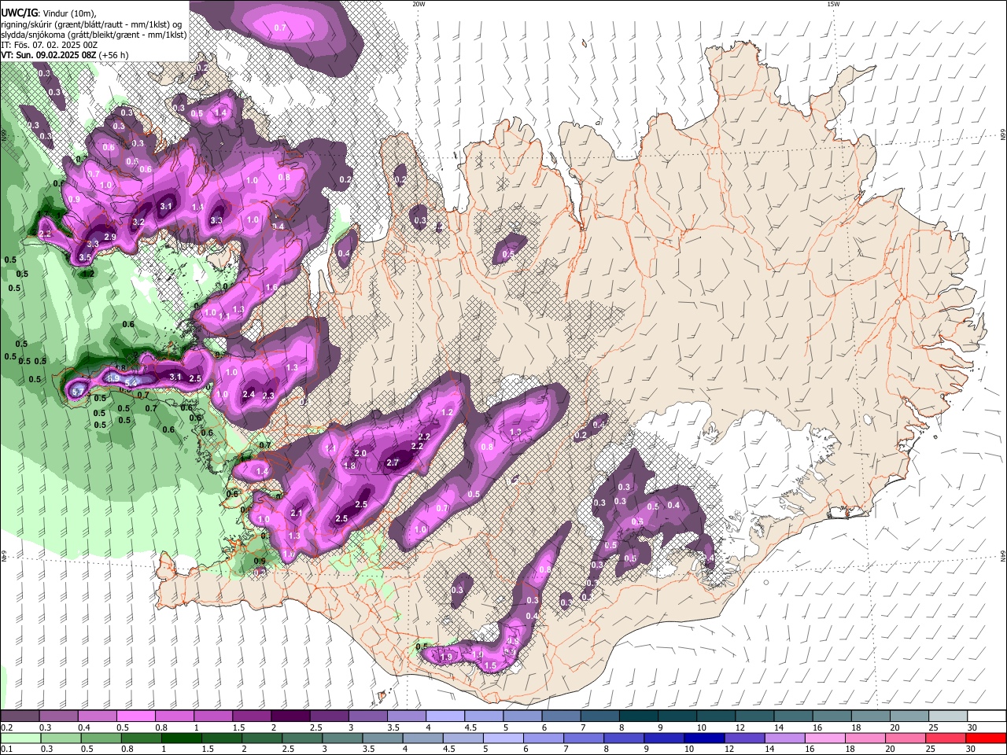Click the '2.0' precipitation value on the map
Viewport: 1007px width, 755px height.
coord(360,454)
